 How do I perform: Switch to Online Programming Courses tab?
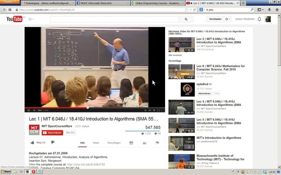(158, 3)
